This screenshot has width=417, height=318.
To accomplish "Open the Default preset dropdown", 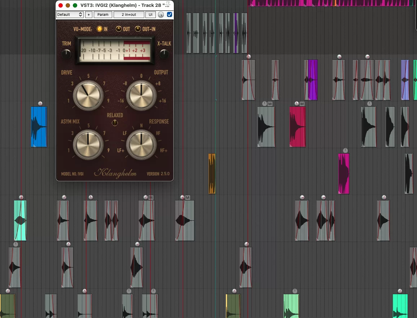I will point(70,15).
